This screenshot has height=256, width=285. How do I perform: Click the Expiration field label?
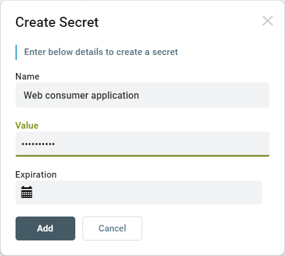tap(36, 175)
